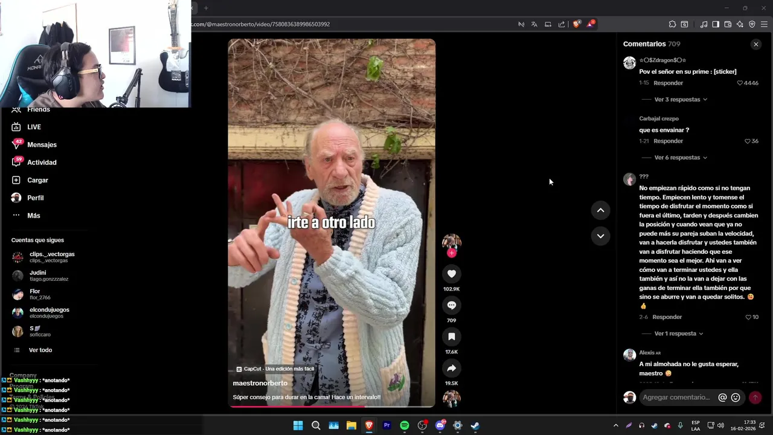The width and height of the screenshot is (773, 435).
Task: Post comment with red send arrow
Action: (x=755, y=398)
